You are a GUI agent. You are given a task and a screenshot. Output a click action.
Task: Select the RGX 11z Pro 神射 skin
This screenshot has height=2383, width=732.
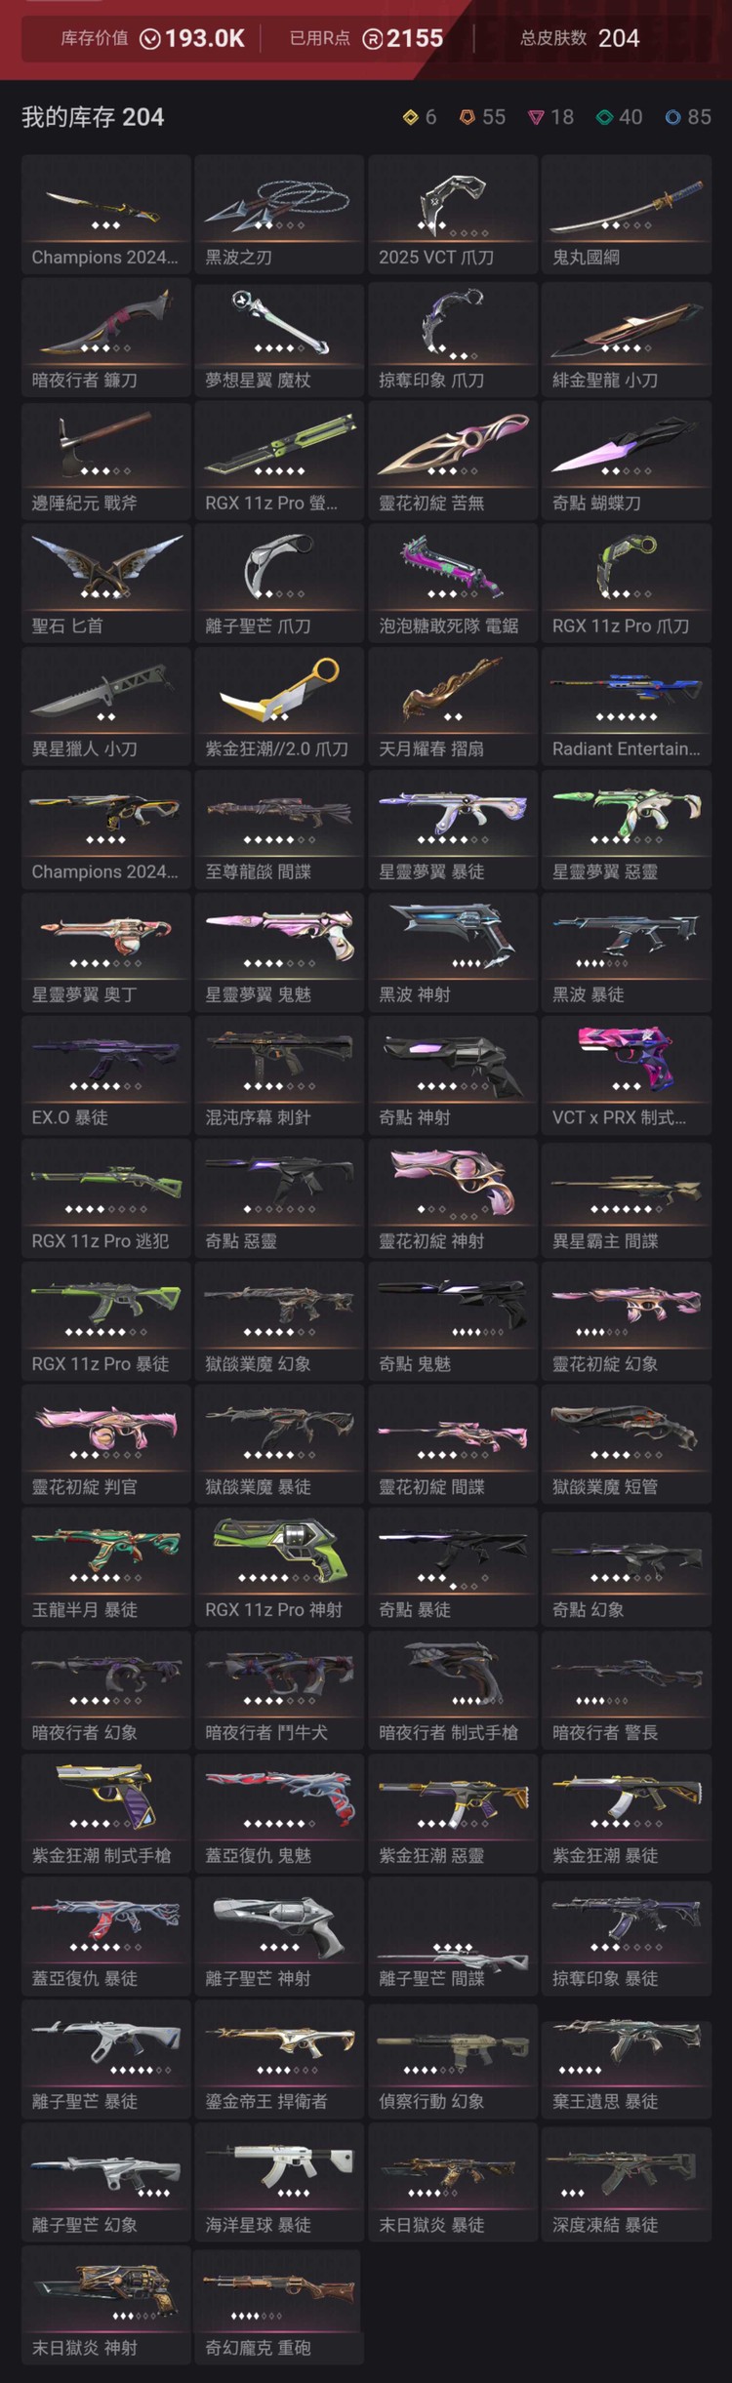tap(279, 1567)
